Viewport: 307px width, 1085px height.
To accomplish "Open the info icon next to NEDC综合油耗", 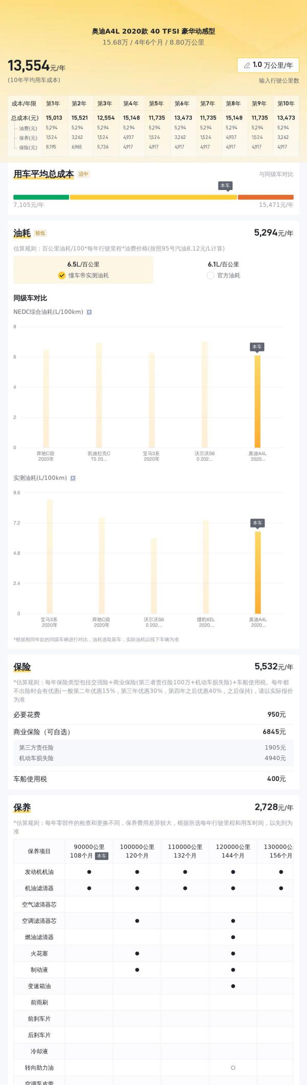I will (x=89, y=312).
